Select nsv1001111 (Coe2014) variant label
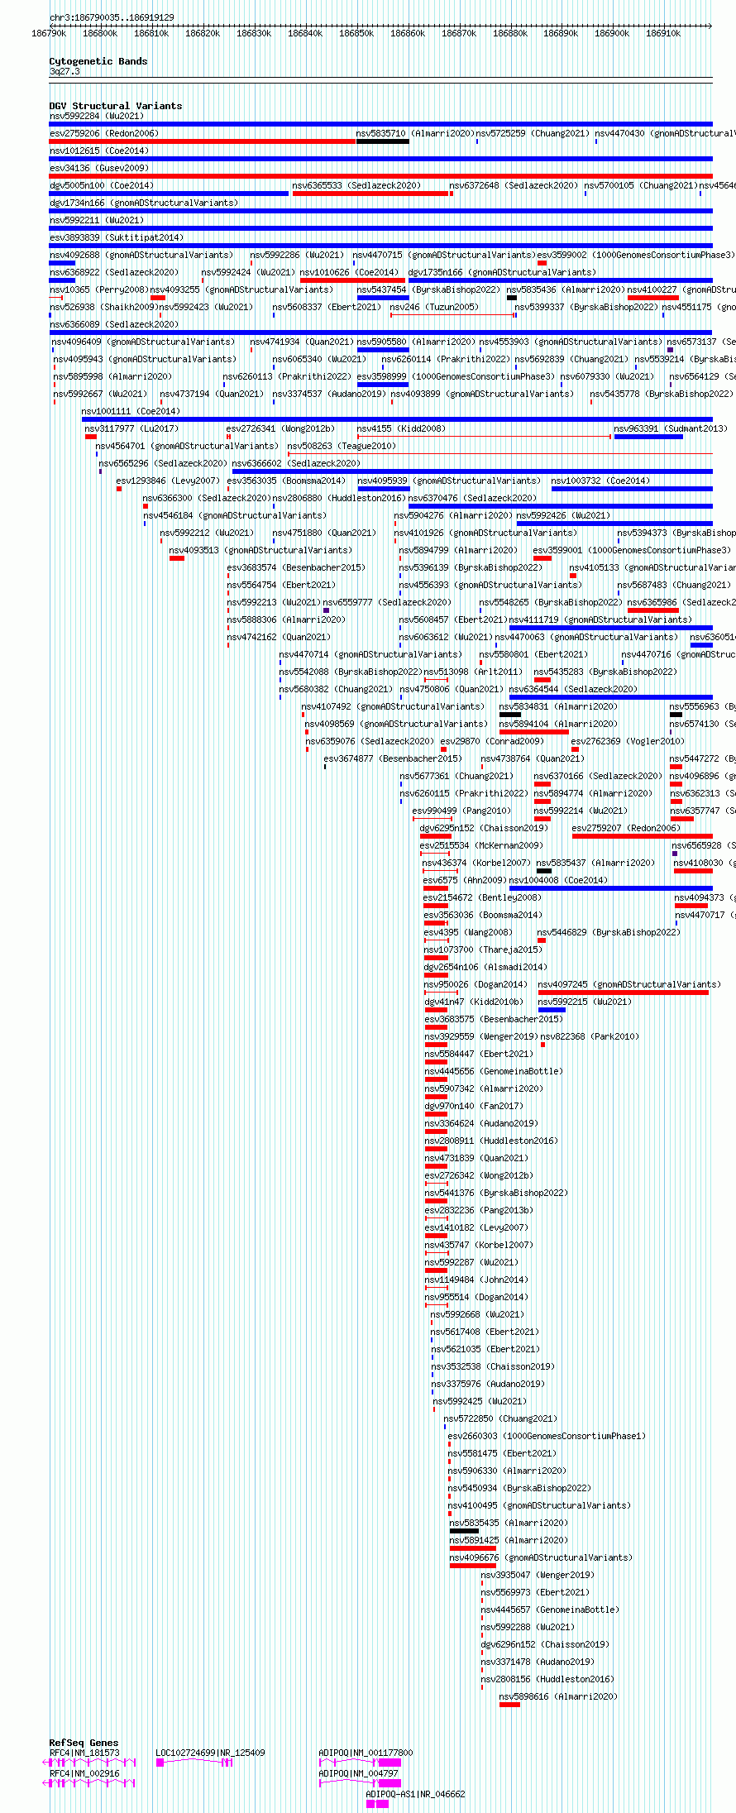The height and width of the screenshot is (1813, 736). tap(131, 411)
